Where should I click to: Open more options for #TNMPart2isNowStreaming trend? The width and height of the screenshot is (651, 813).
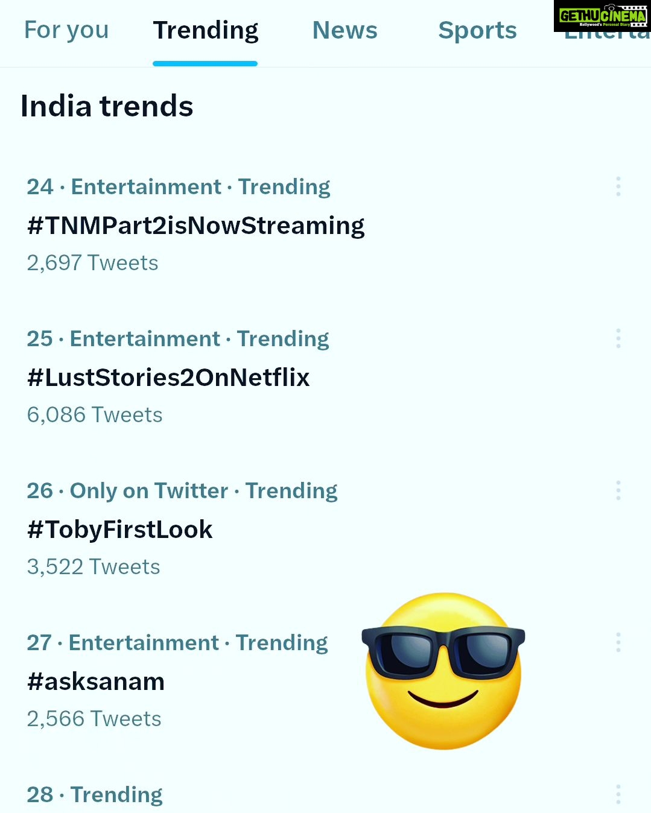click(x=618, y=186)
